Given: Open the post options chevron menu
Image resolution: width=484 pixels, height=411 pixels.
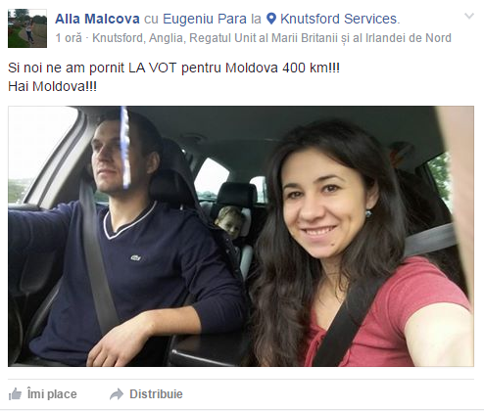Looking at the screenshot, I should coord(469,16).
